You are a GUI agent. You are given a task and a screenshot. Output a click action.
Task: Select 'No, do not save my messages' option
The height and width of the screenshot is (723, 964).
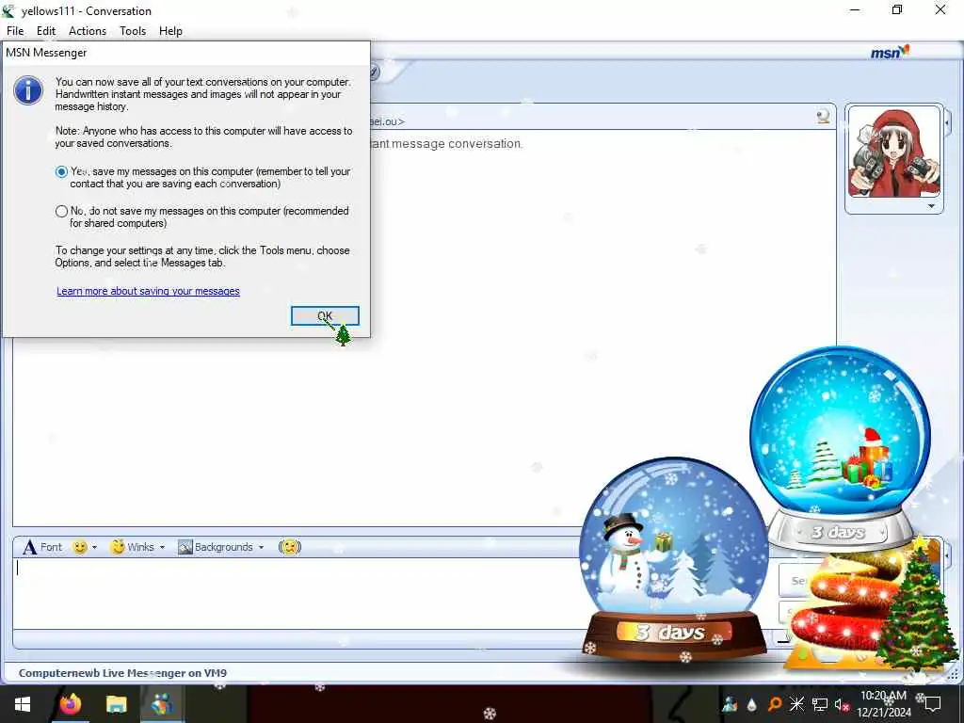click(x=61, y=212)
